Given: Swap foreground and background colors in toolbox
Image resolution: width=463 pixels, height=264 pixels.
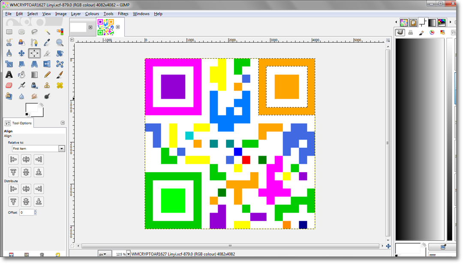Looking at the screenshot, I should click(x=42, y=105).
